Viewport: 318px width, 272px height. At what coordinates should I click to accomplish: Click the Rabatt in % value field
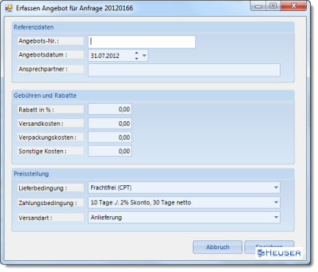tap(110, 109)
